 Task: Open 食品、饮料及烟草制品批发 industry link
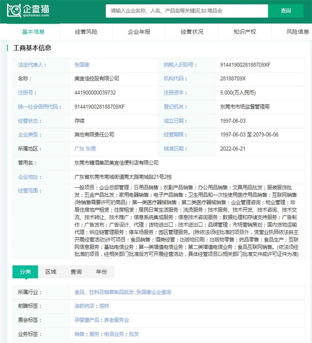point(104,292)
